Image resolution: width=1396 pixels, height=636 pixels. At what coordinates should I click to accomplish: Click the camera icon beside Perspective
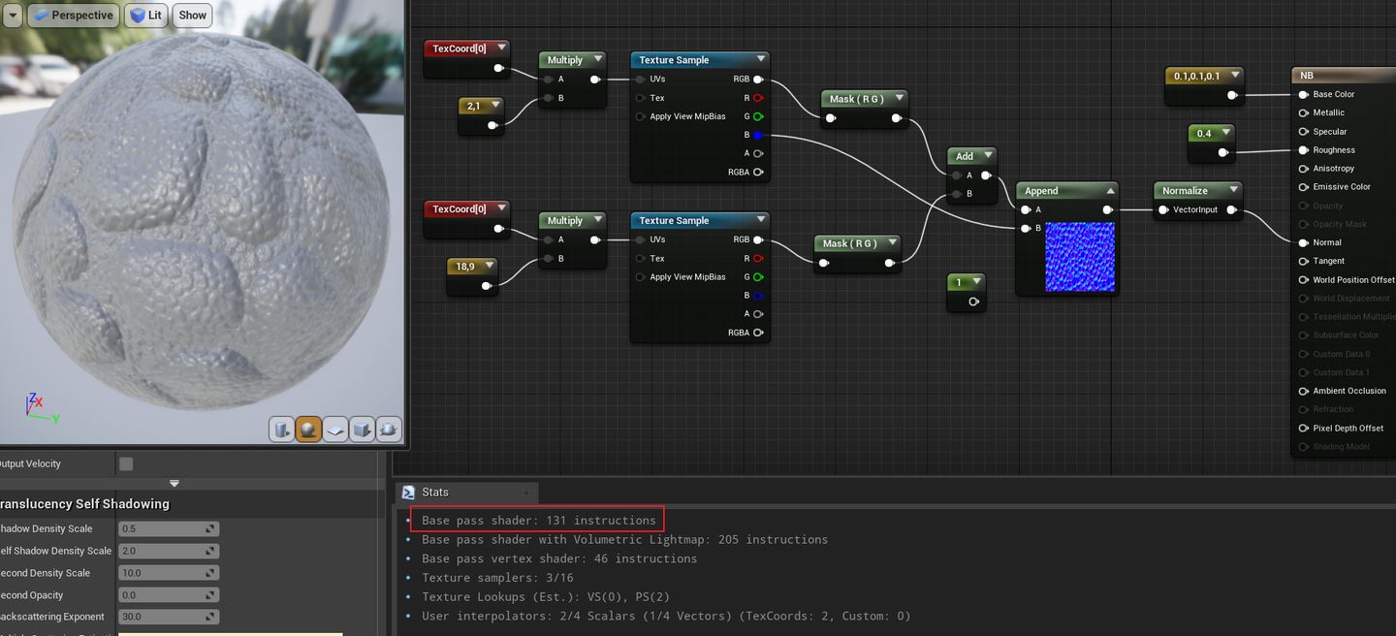click(41, 15)
